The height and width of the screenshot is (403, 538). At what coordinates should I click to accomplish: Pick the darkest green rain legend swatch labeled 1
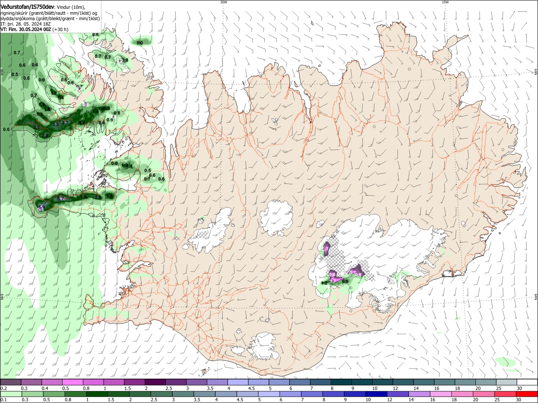pos(97,394)
